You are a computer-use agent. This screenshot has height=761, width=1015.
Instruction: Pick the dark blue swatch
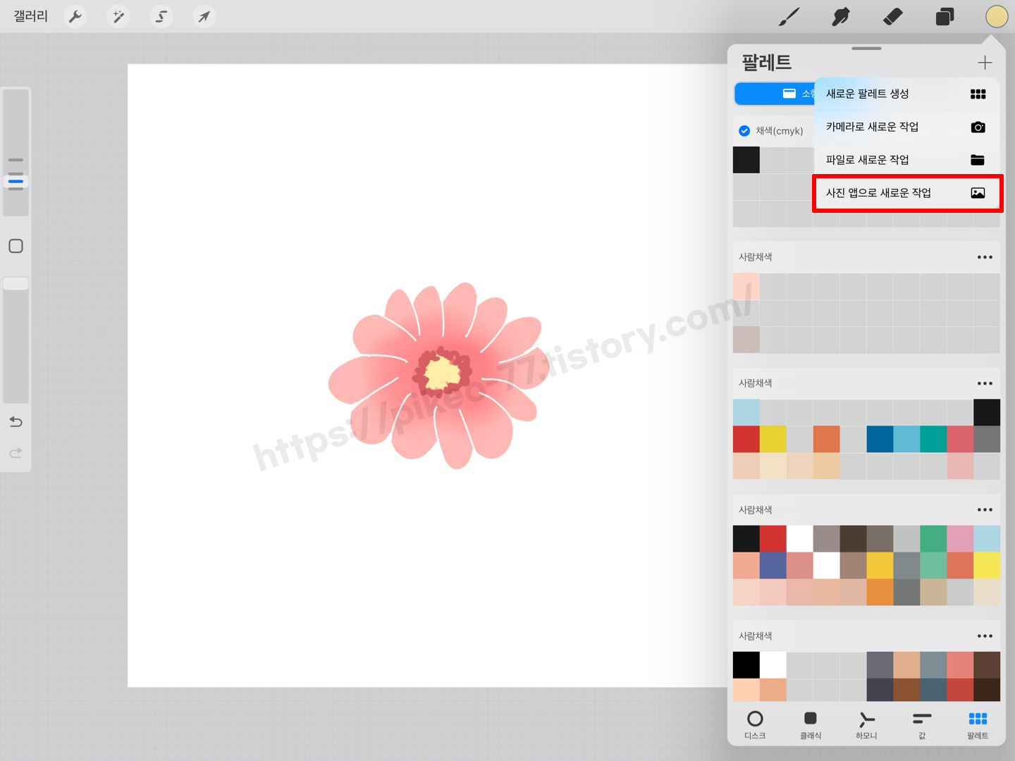[x=880, y=439]
